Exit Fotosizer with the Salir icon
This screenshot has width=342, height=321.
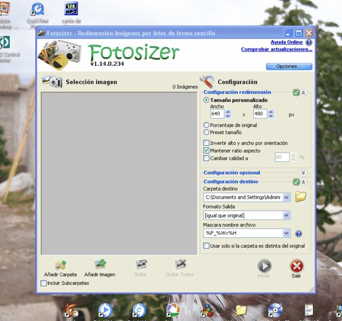coord(297,266)
